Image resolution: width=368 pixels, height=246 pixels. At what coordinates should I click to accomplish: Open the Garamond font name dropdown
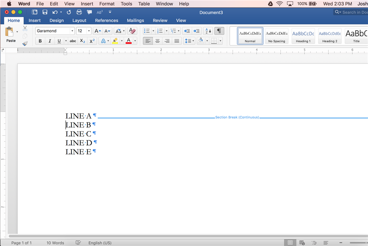click(72, 31)
